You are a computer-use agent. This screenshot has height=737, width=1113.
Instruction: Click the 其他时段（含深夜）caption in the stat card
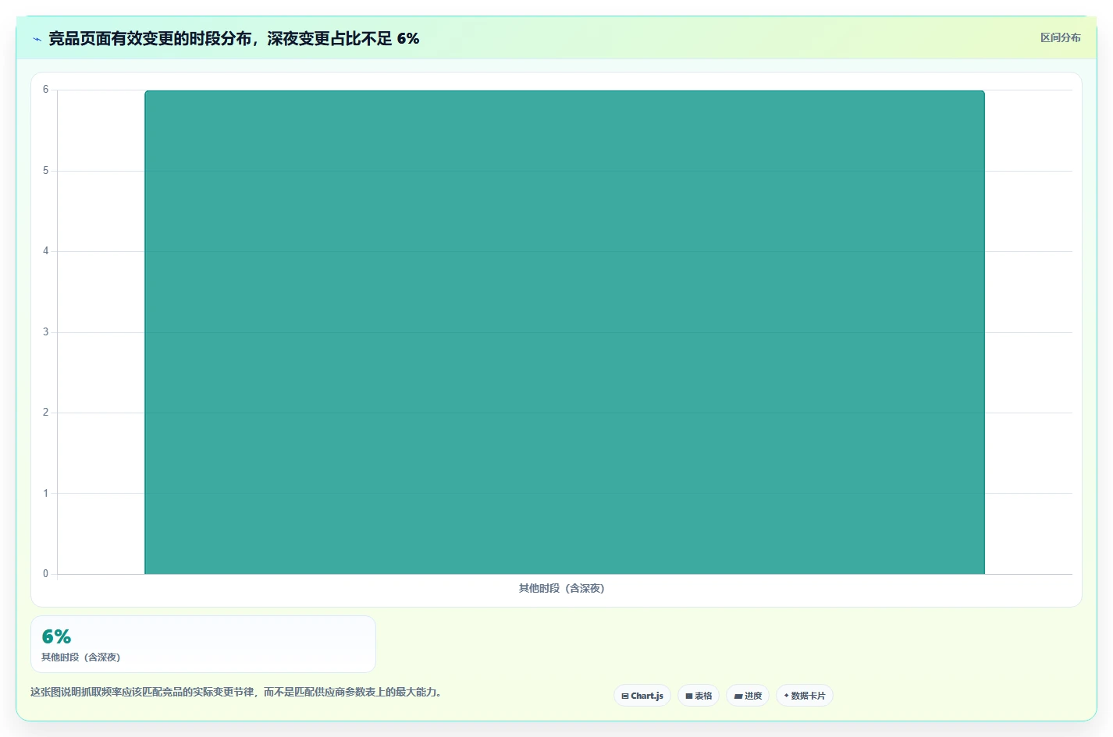pos(80,657)
